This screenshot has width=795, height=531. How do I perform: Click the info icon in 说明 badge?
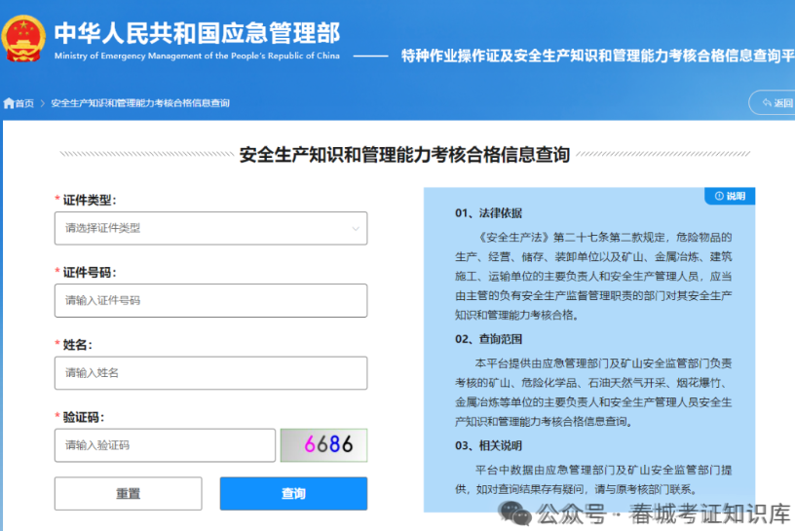pyautogui.click(x=719, y=196)
